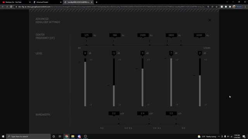Click the bandwidth slider marker below 2.4

click(x=149, y=124)
